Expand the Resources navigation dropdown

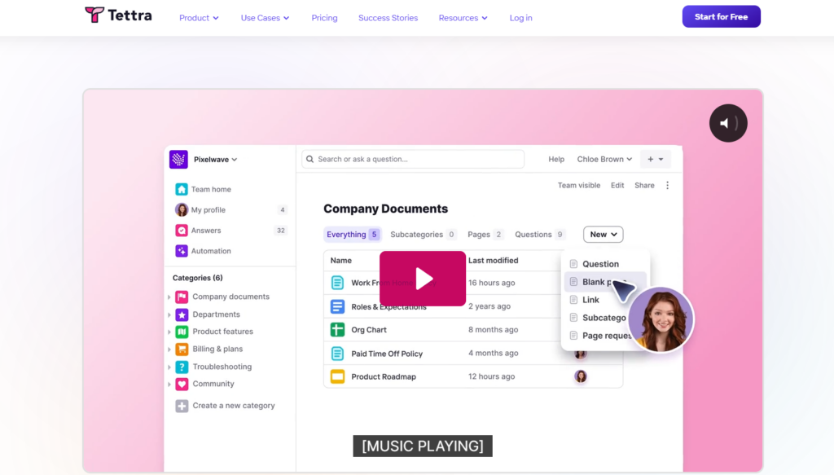463,18
